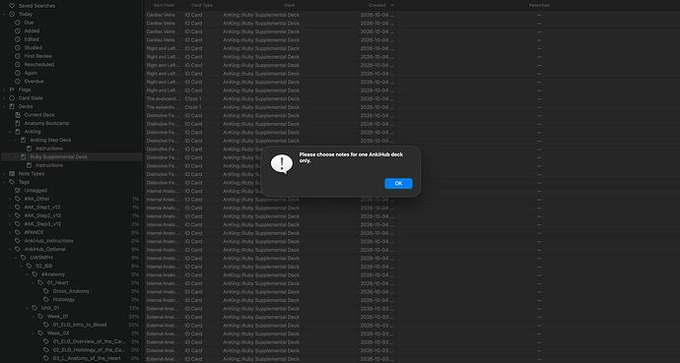Collapse the AnKing deck arrow
This screenshot has width=680, height=363.
[11, 132]
